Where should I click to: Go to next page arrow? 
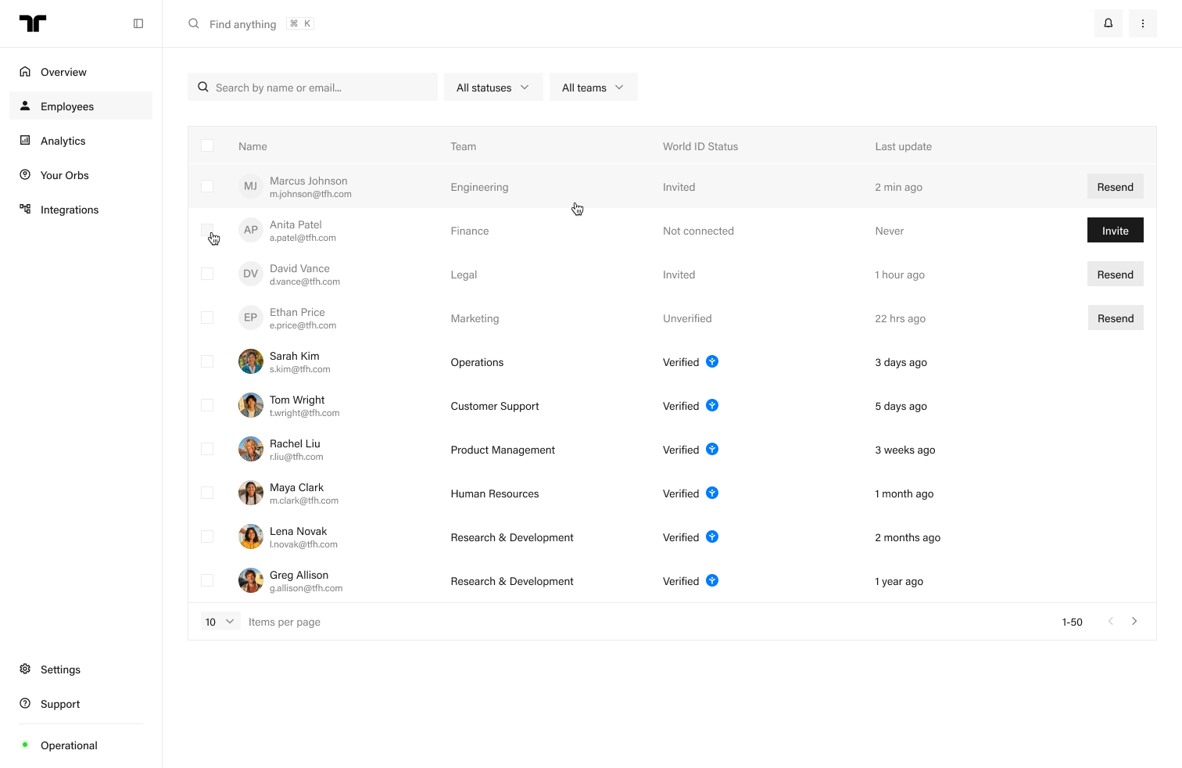[1134, 622]
